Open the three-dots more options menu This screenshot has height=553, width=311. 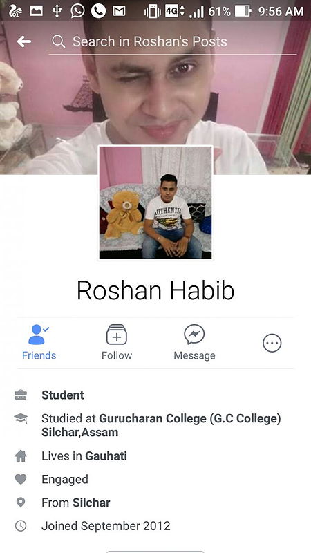coord(272,343)
